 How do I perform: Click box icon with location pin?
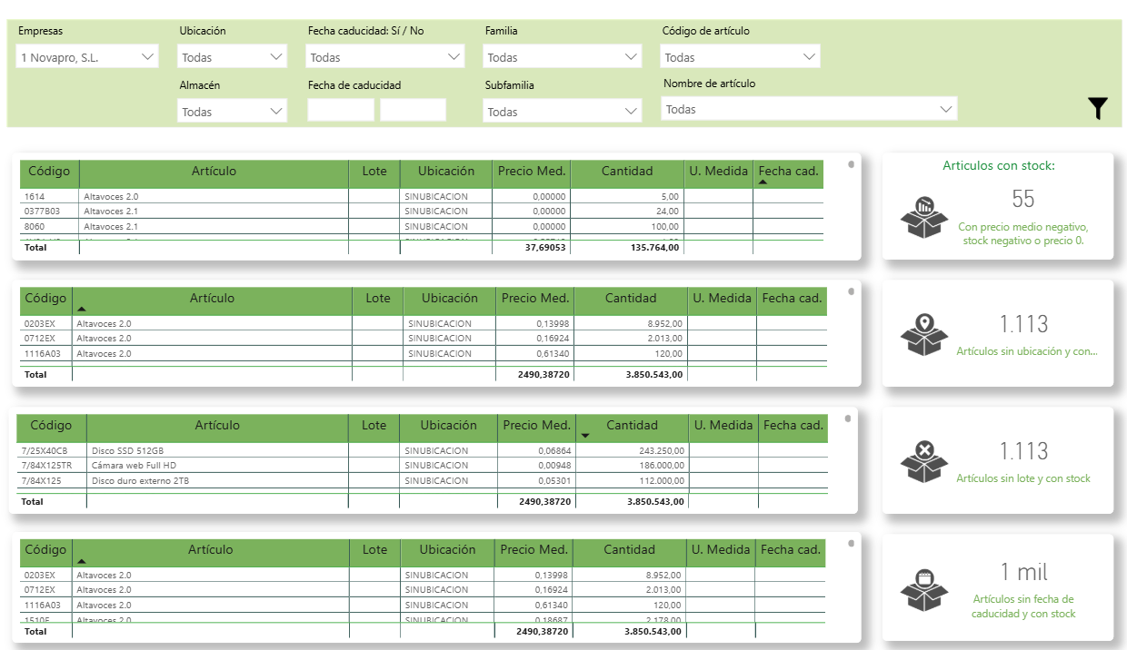923,334
